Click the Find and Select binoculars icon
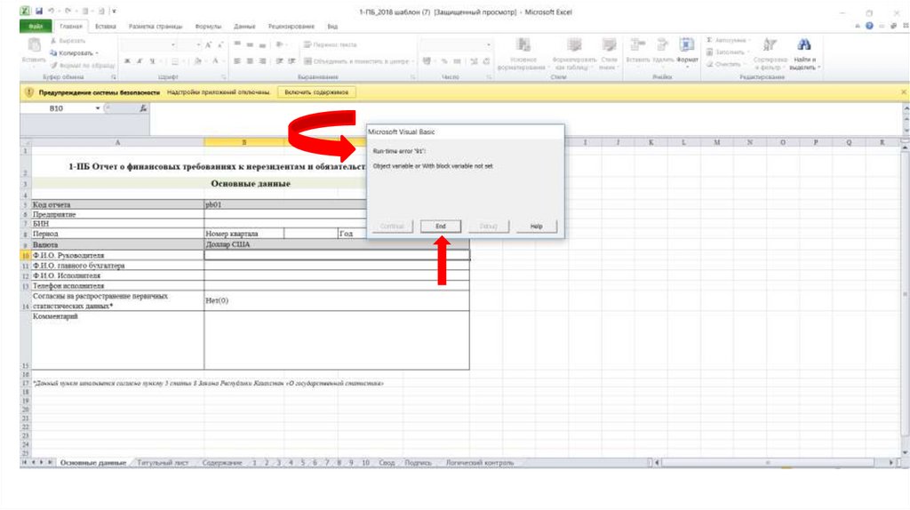Screen dimensions: 910x510 coord(804,46)
